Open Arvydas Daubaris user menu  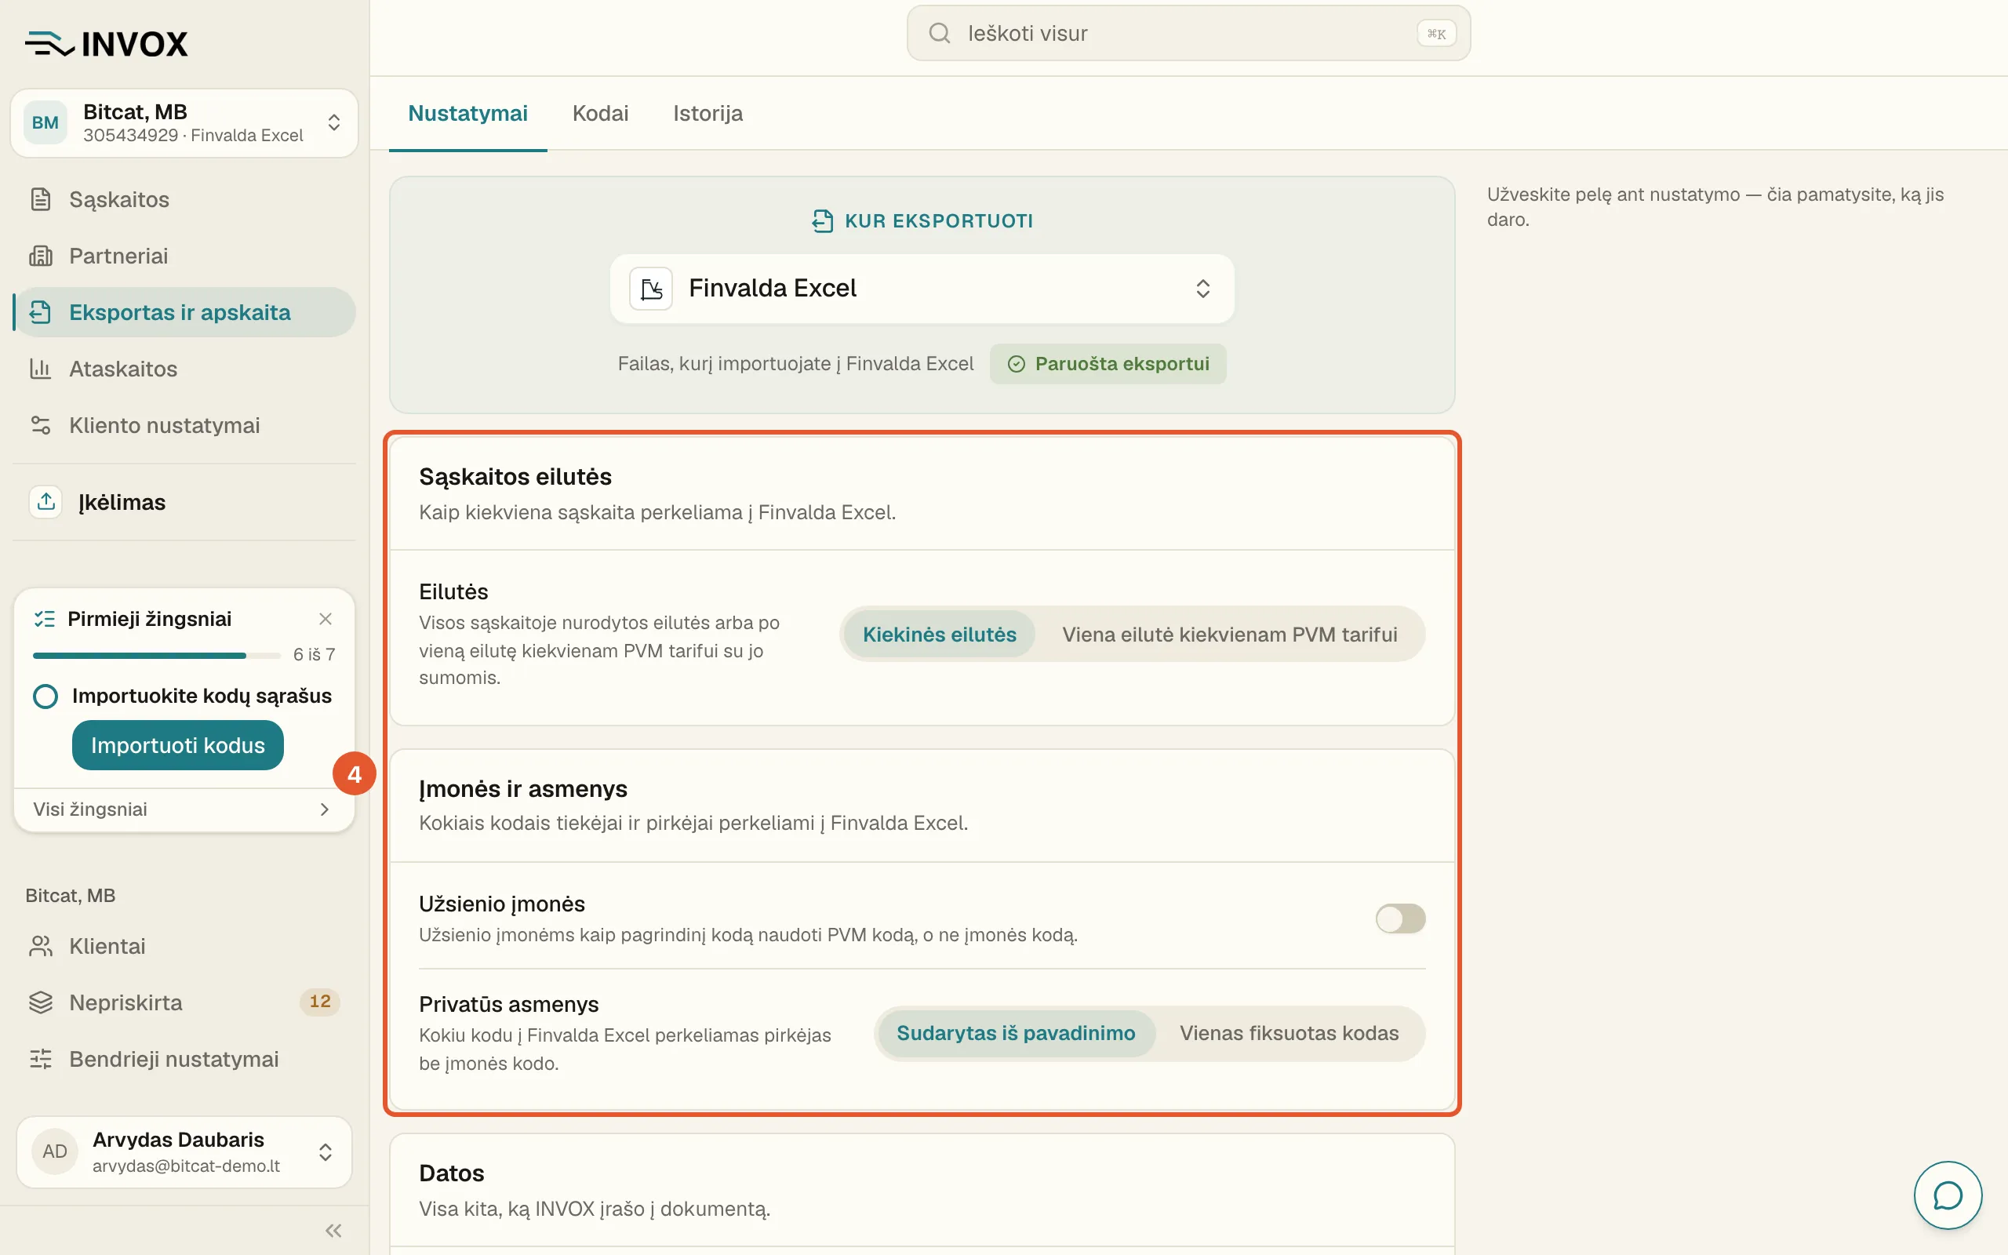coord(184,1151)
